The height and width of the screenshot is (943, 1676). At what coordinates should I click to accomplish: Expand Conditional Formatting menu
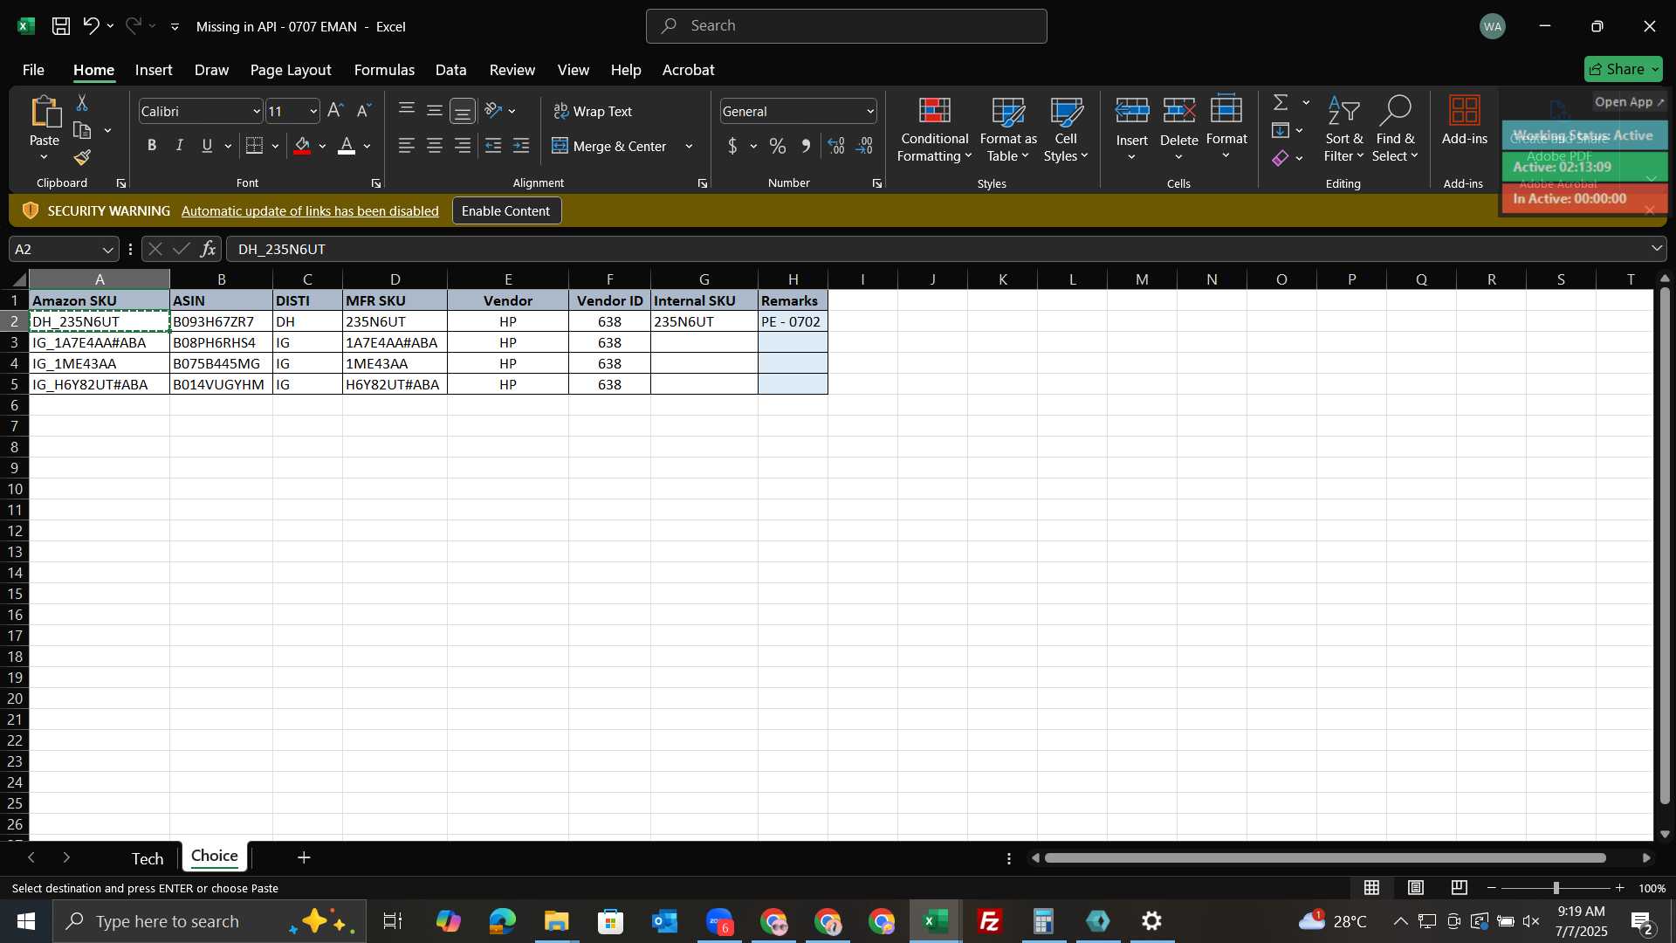pyautogui.click(x=934, y=131)
